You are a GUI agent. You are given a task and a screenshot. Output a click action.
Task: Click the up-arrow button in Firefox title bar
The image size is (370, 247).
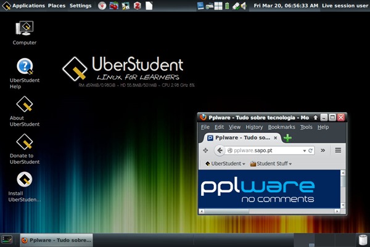[316, 118]
